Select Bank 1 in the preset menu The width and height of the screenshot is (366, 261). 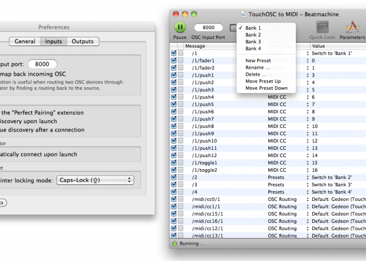pyautogui.click(x=266, y=28)
